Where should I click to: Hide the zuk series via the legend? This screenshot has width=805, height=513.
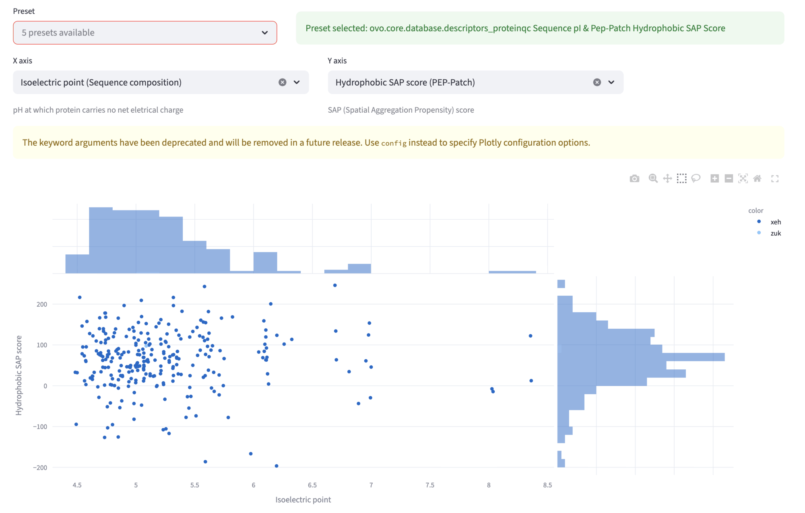(775, 233)
